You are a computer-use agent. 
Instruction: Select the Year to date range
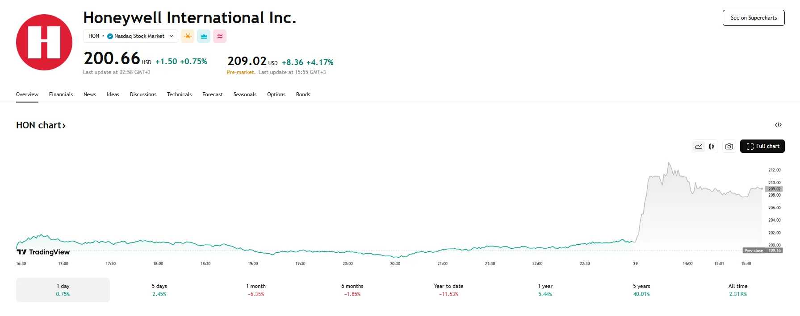448,290
